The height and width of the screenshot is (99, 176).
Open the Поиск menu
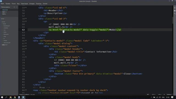point(13,4)
